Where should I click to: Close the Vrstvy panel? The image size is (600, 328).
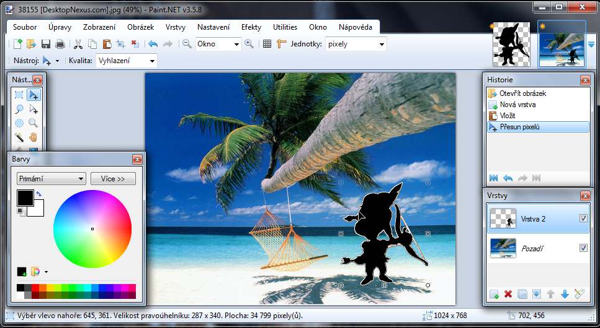[585, 196]
